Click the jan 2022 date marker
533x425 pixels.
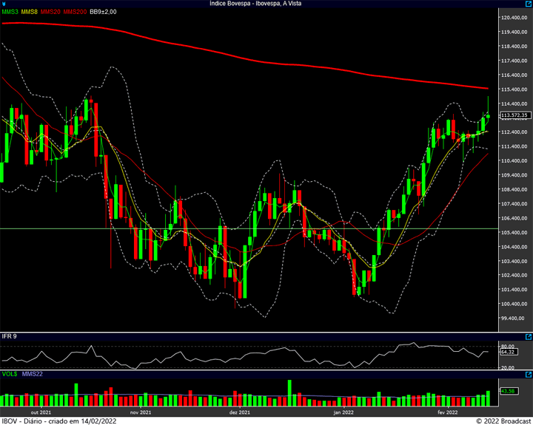[343, 412]
